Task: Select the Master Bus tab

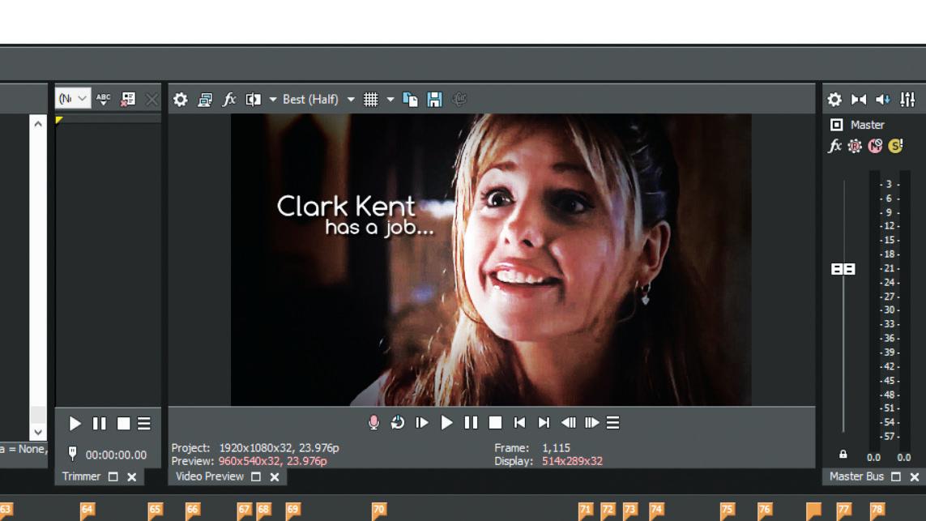Action: (x=856, y=476)
